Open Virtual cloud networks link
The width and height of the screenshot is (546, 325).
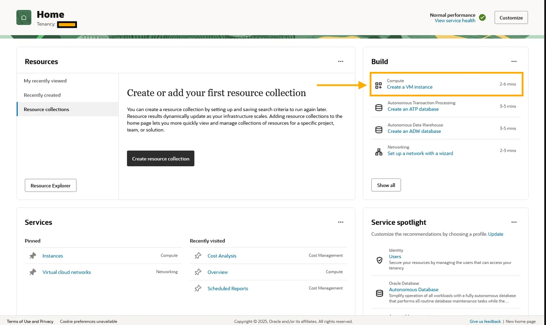(66, 272)
